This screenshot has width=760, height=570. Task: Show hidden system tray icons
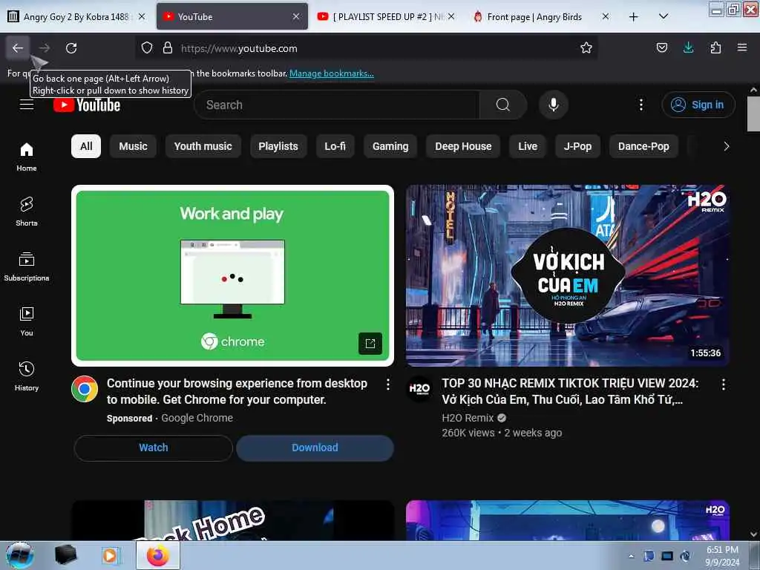631,556
